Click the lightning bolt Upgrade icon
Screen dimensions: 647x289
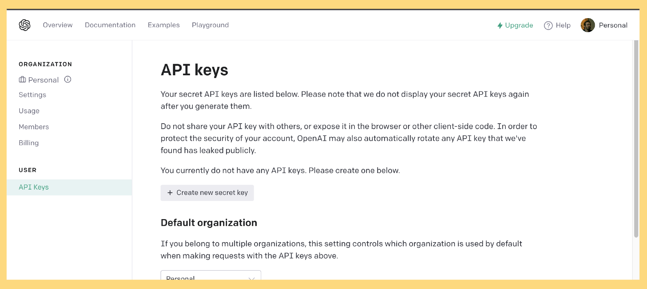click(x=500, y=26)
